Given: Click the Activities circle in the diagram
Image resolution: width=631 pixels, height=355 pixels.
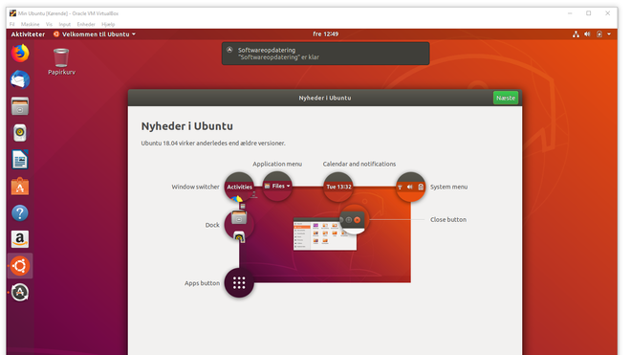Looking at the screenshot, I should pyautogui.click(x=239, y=187).
